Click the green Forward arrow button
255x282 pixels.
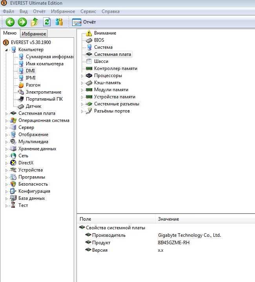(22, 22)
